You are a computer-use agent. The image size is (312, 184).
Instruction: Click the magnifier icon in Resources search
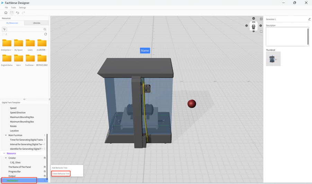click(x=45, y=29)
